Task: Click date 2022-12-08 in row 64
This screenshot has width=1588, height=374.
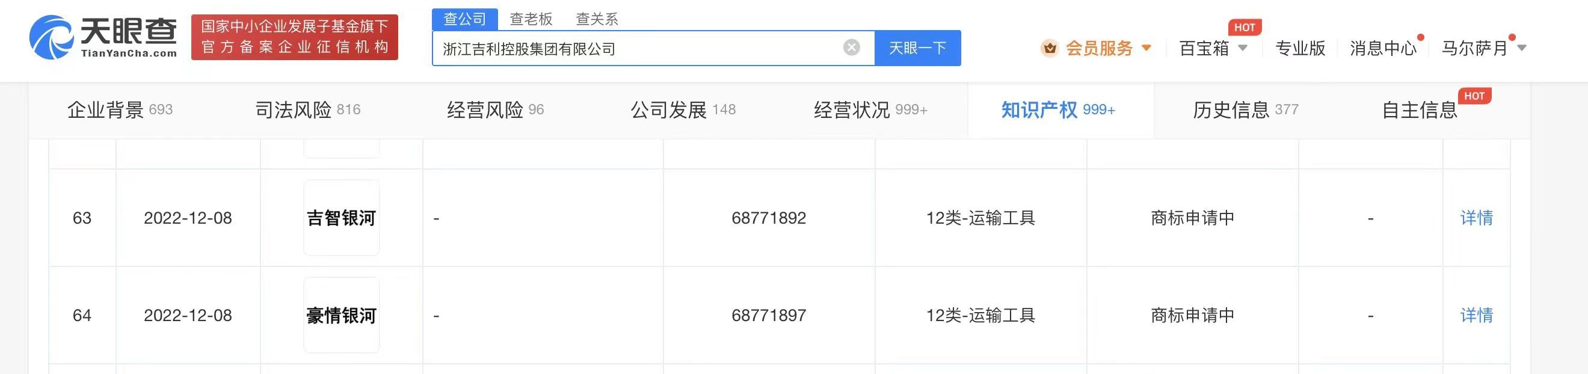Action: 188,315
